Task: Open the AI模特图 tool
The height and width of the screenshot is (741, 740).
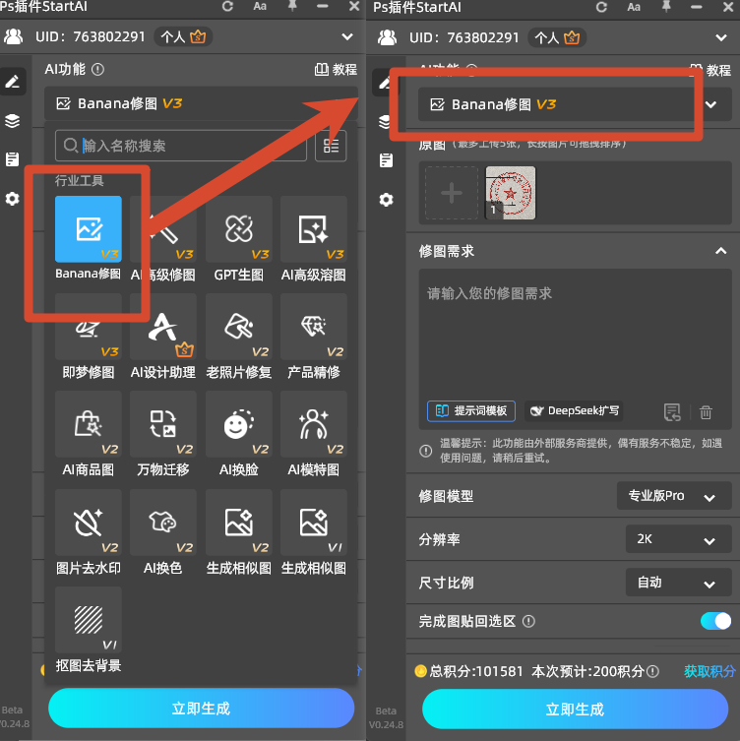Action: coord(314,424)
